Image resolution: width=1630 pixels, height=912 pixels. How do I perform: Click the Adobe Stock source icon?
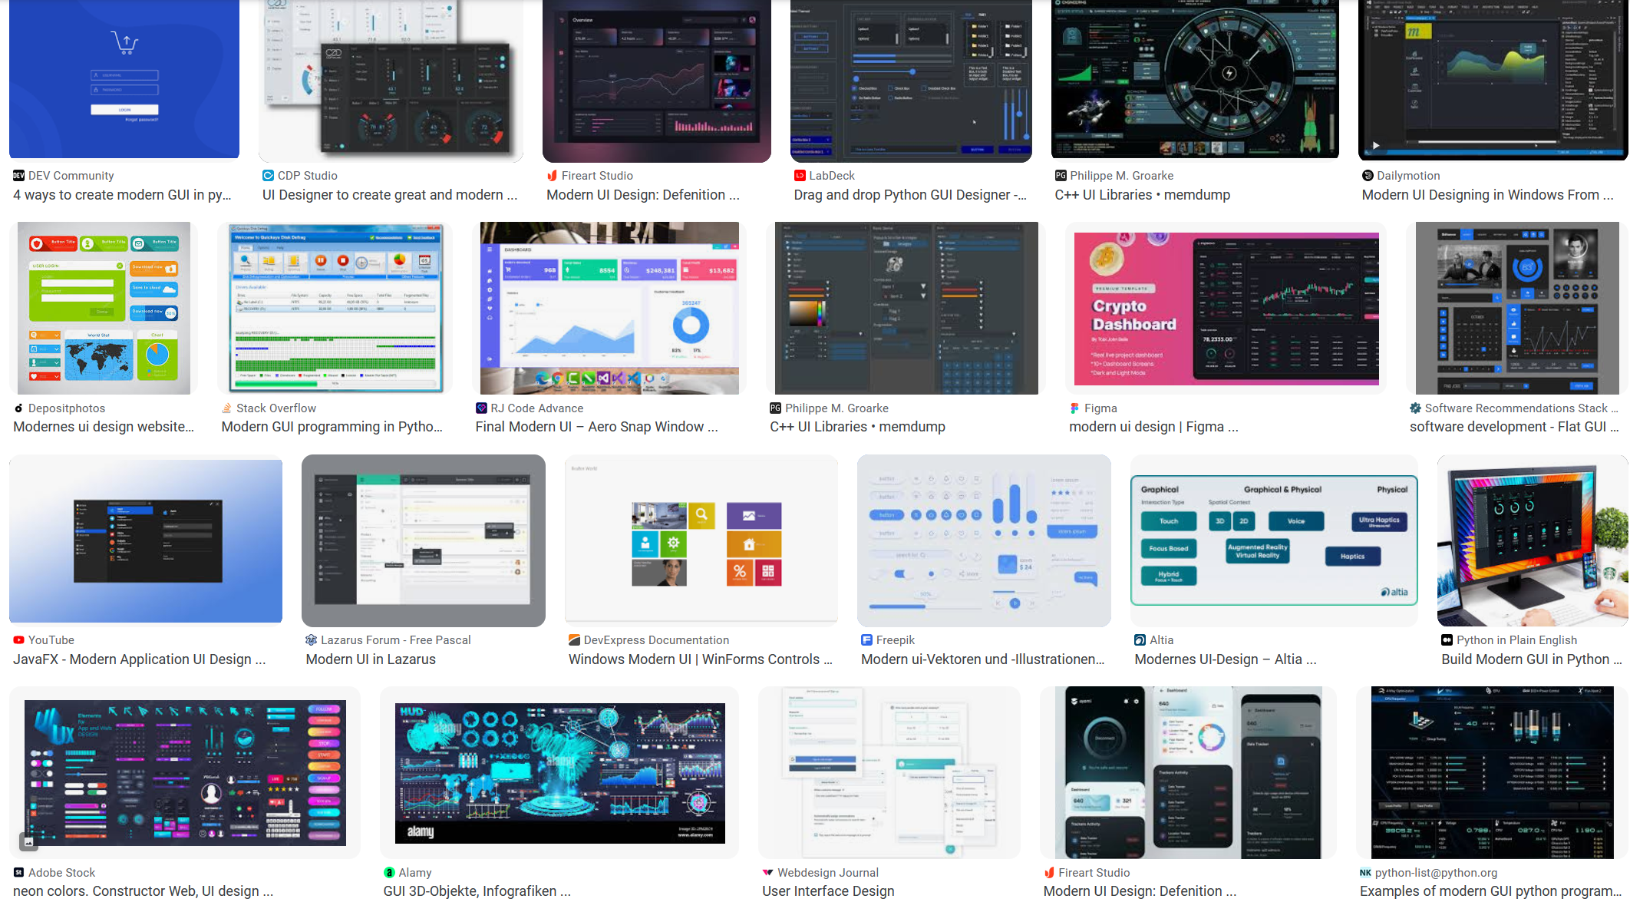point(18,873)
